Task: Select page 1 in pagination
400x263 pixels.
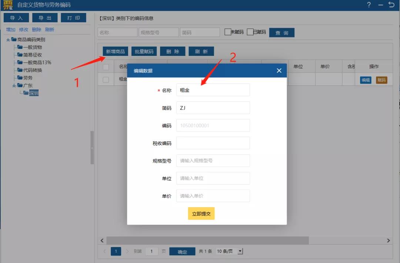Action: point(116,251)
